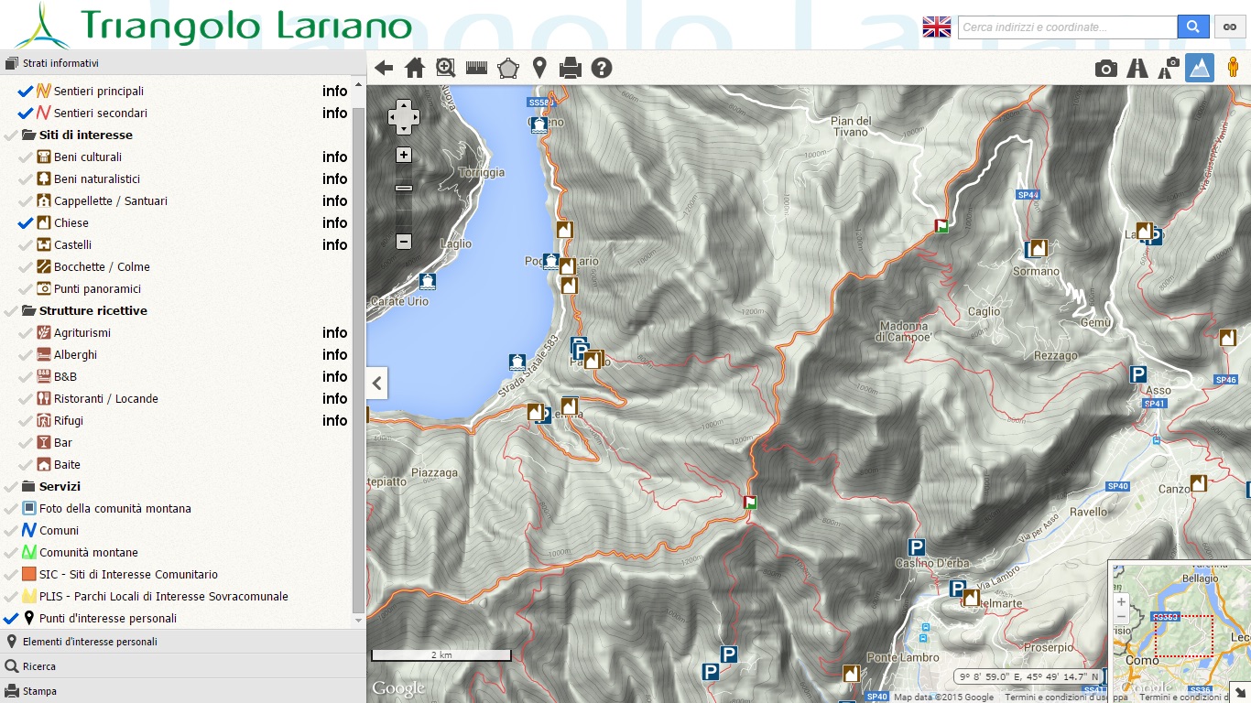The height and width of the screenshot is (703, 1251).
Task: Open help via the question mark icon
Action: 601,68
